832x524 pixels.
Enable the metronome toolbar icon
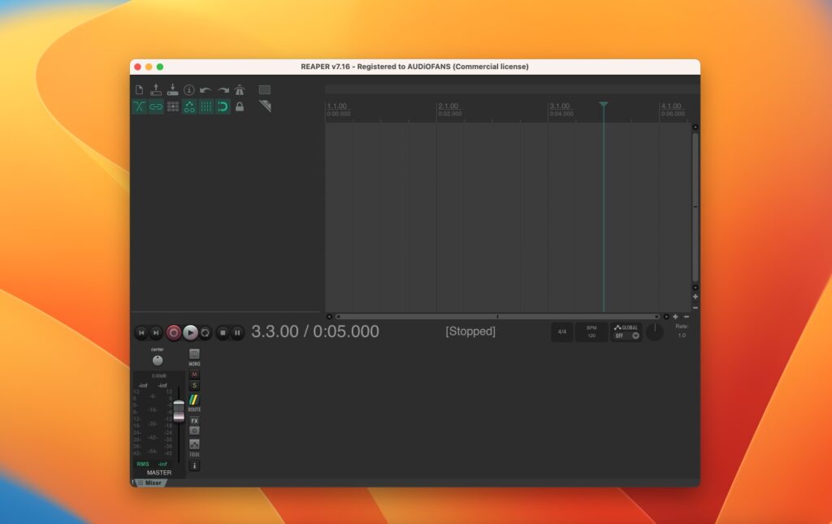(240, 89)
